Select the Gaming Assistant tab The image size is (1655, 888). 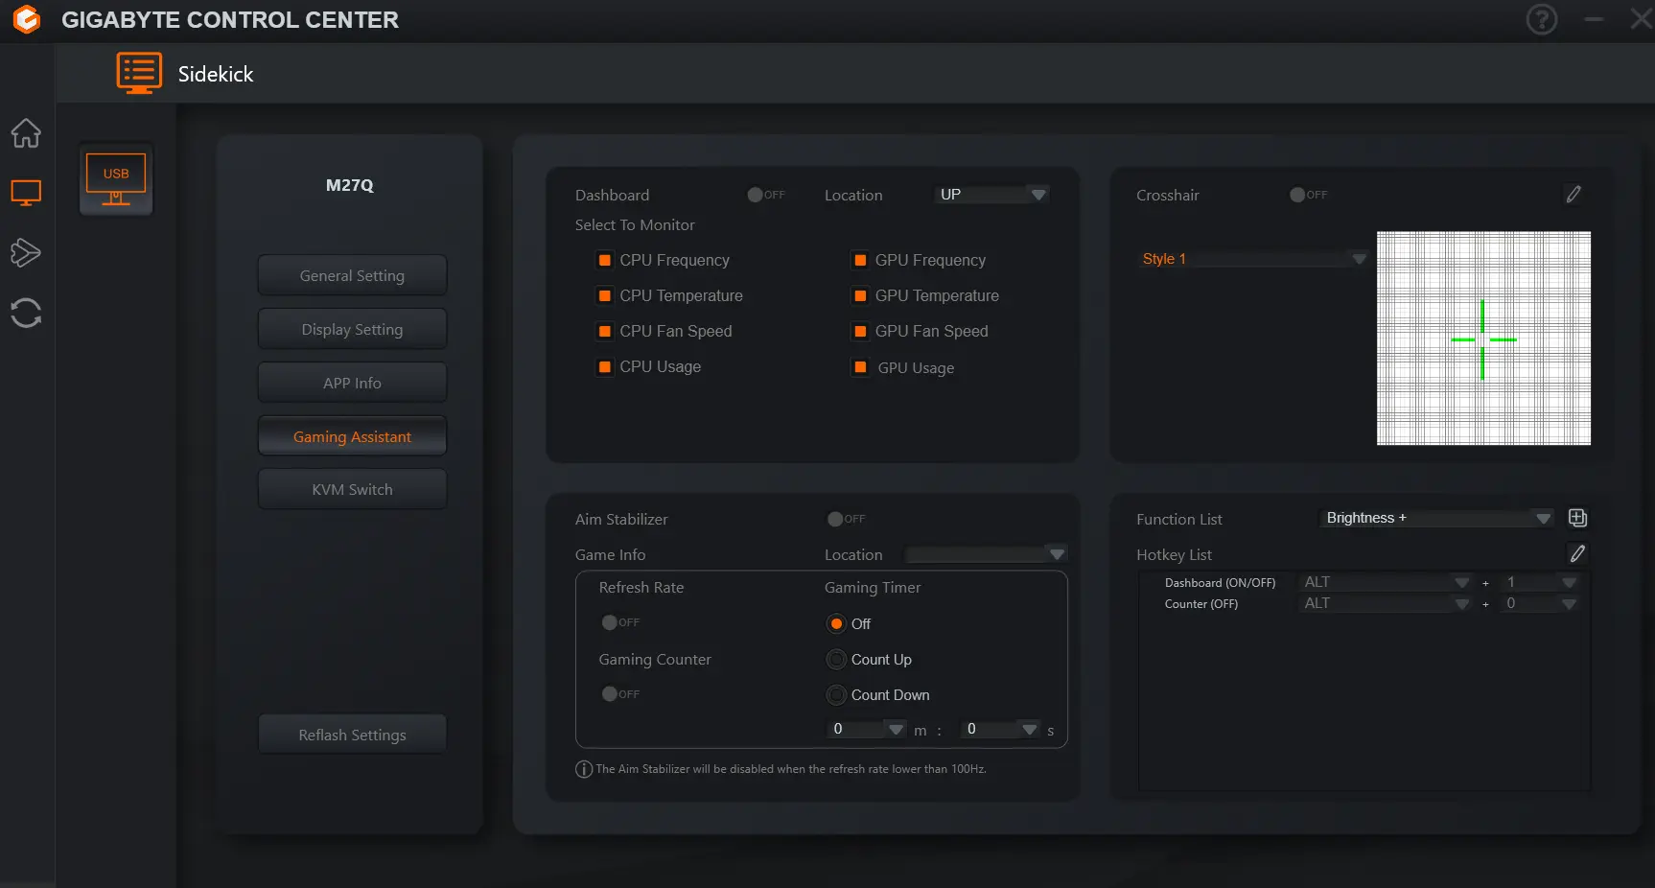352,436
